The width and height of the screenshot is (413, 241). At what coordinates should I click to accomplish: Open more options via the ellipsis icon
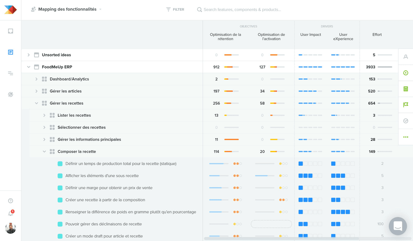(x=405, y=137)
